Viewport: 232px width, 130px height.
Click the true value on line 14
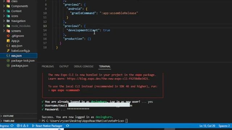pyautogui.click(x=107, y=30)
